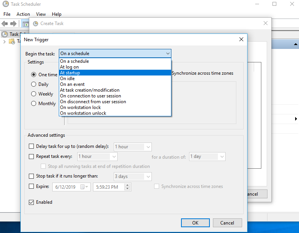Screen dimensions: 299x233
Task: Enable the Expire checkbox
Action: pyautogui.click(x=31, y=186)
